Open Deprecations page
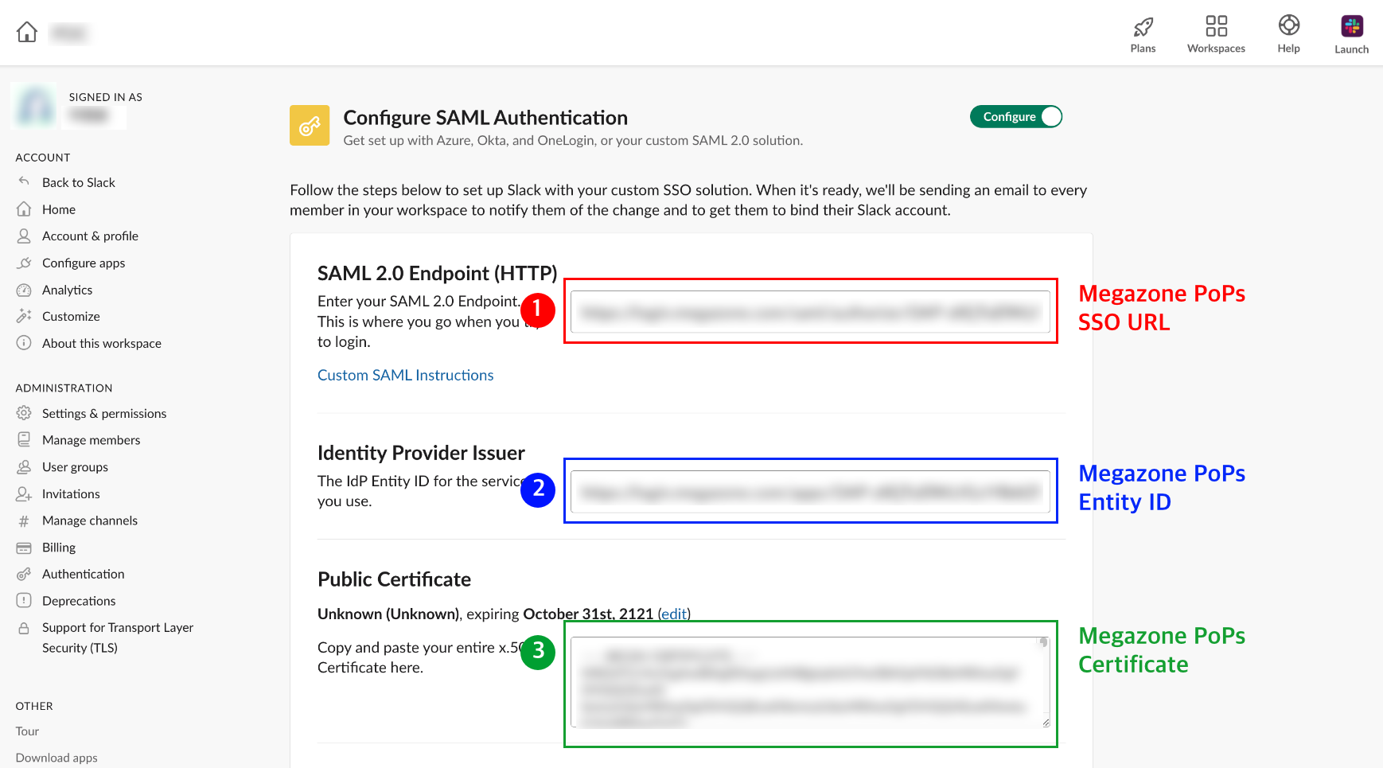Viewport: 1383px width, 768px height. coord(79,600)
